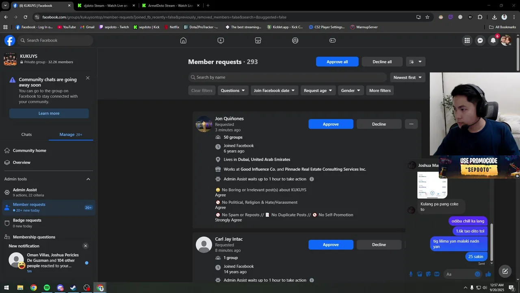Viewport: 520px width, 293px height.
Task: Click the Search Facebook field
Action: pos(56,40)
